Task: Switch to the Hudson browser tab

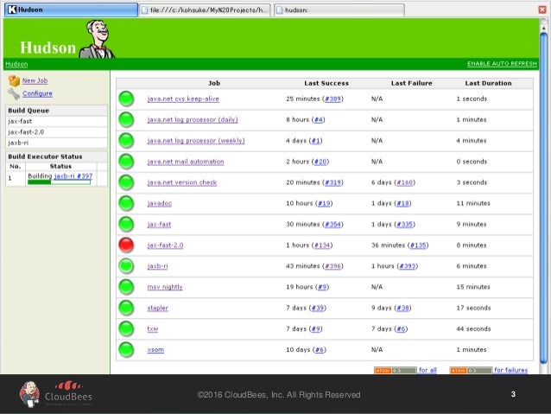Action: pyautogui.click(x=71, y=10)
